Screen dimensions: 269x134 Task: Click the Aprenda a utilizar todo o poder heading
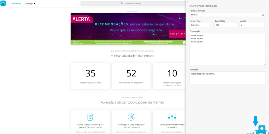pyautogui.click(x=132, y=102)
